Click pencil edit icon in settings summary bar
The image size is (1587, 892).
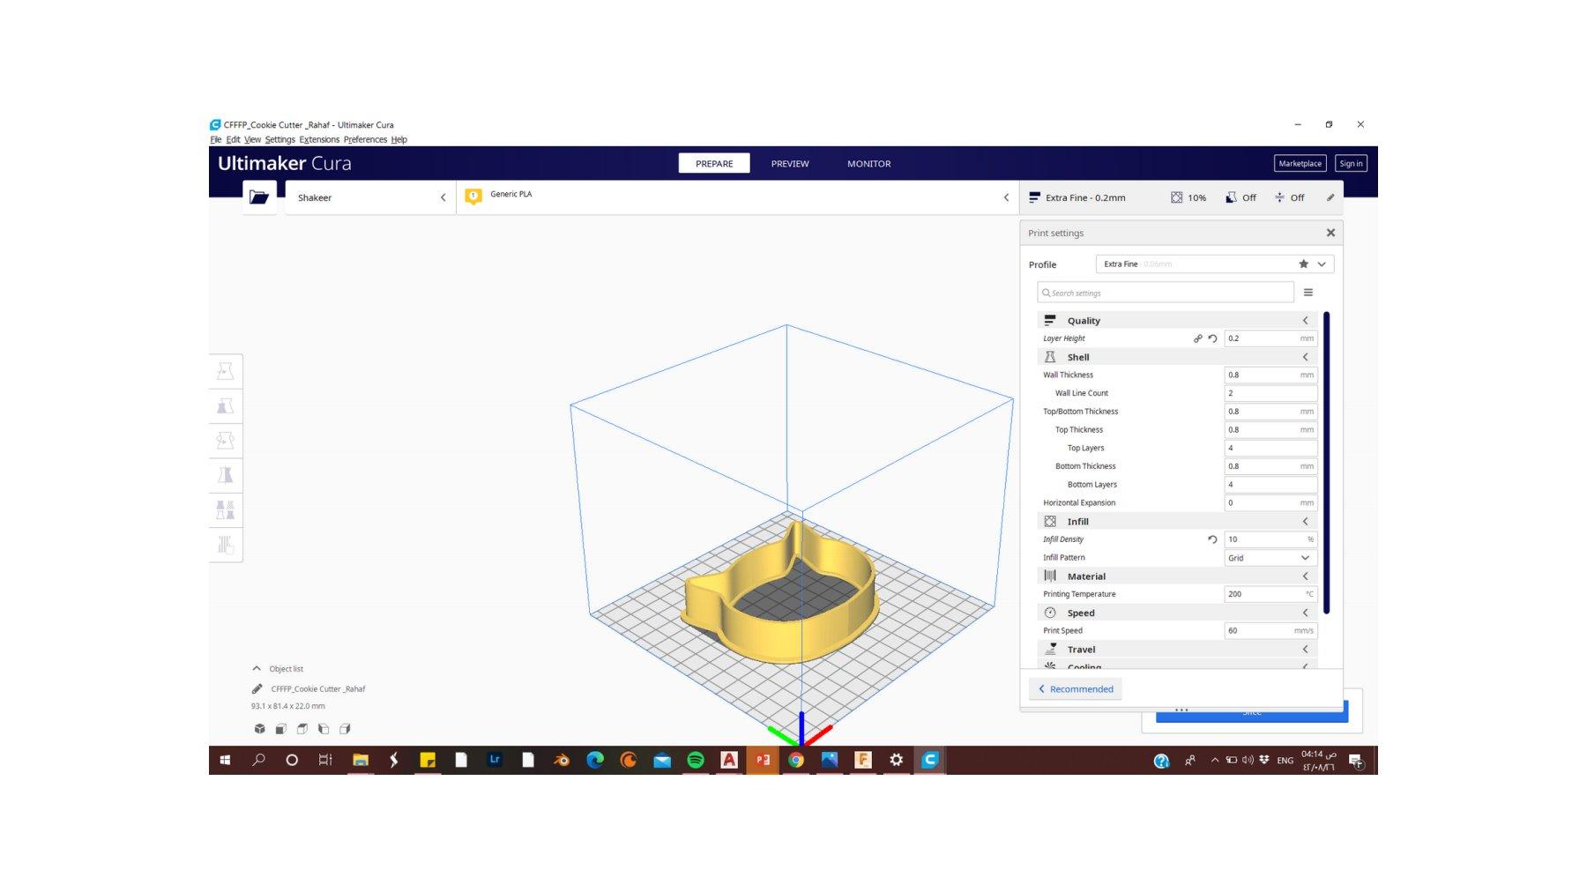point(1330,197)
